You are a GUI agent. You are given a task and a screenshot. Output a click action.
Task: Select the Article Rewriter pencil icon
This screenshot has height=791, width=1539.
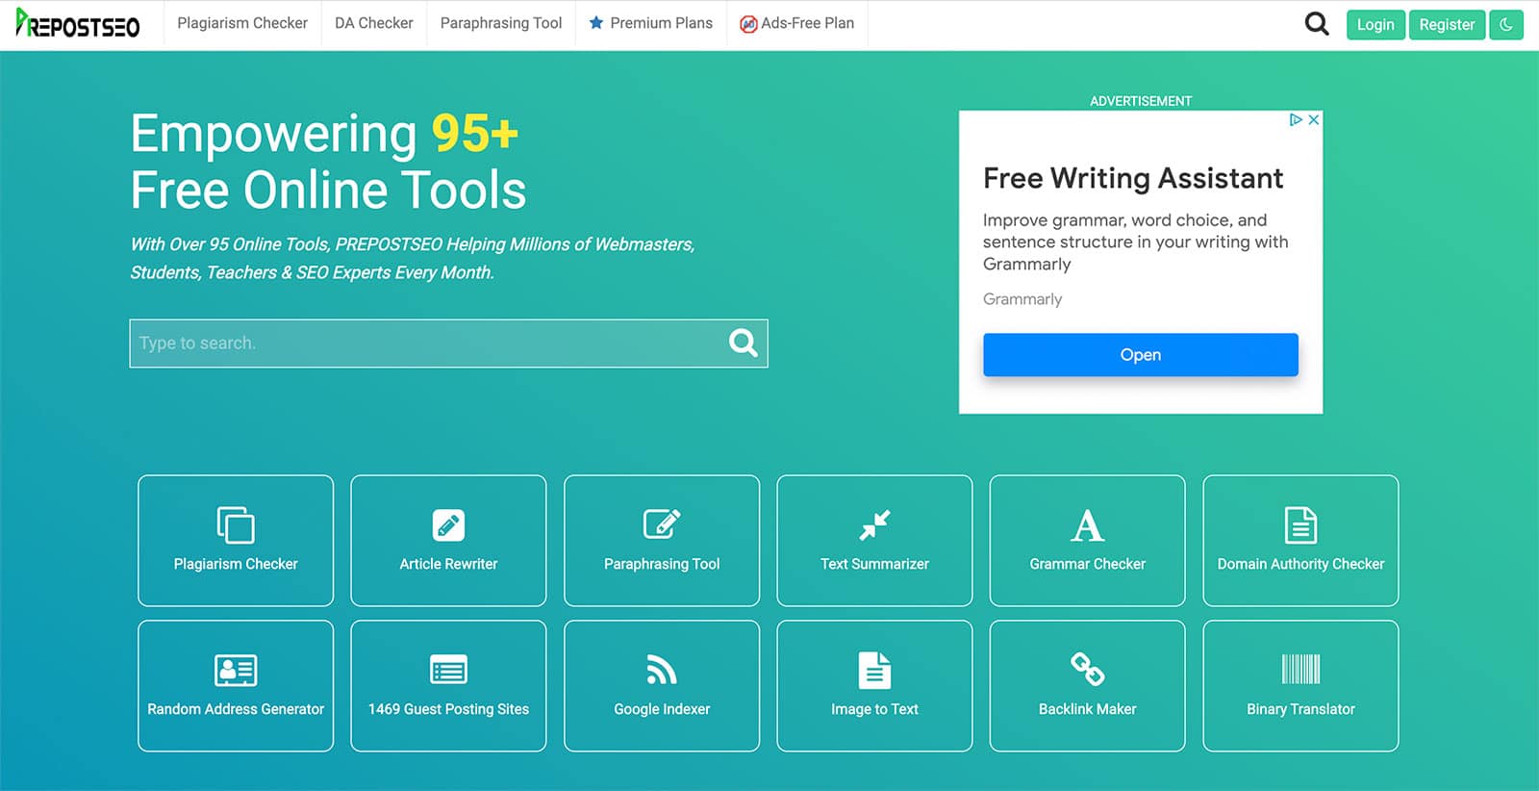(448, 525)
